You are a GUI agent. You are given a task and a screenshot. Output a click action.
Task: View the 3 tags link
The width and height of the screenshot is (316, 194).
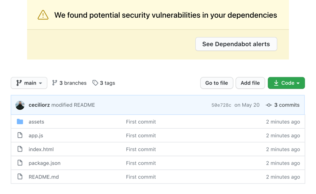click(x=104, y=83)
